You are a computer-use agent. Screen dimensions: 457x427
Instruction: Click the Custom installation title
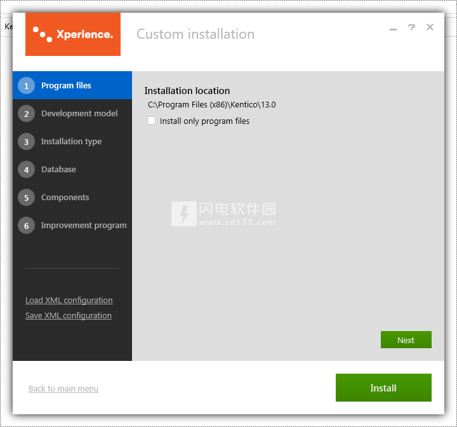pos(195,34)
